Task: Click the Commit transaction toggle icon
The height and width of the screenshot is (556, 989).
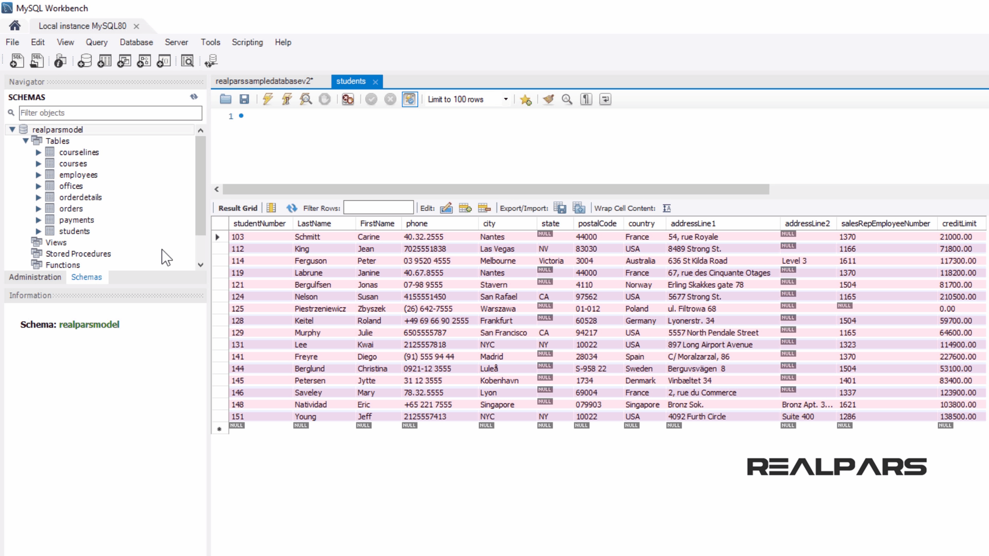Action: tap(371, 99)
